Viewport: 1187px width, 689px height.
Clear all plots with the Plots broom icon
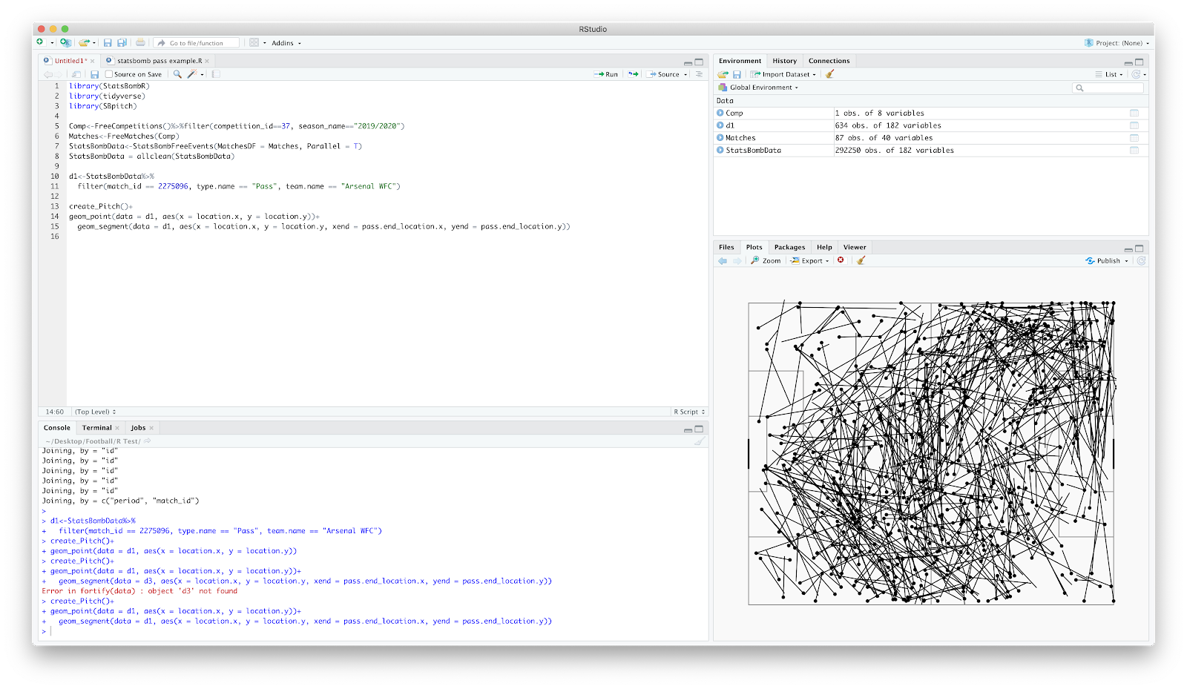861,260
